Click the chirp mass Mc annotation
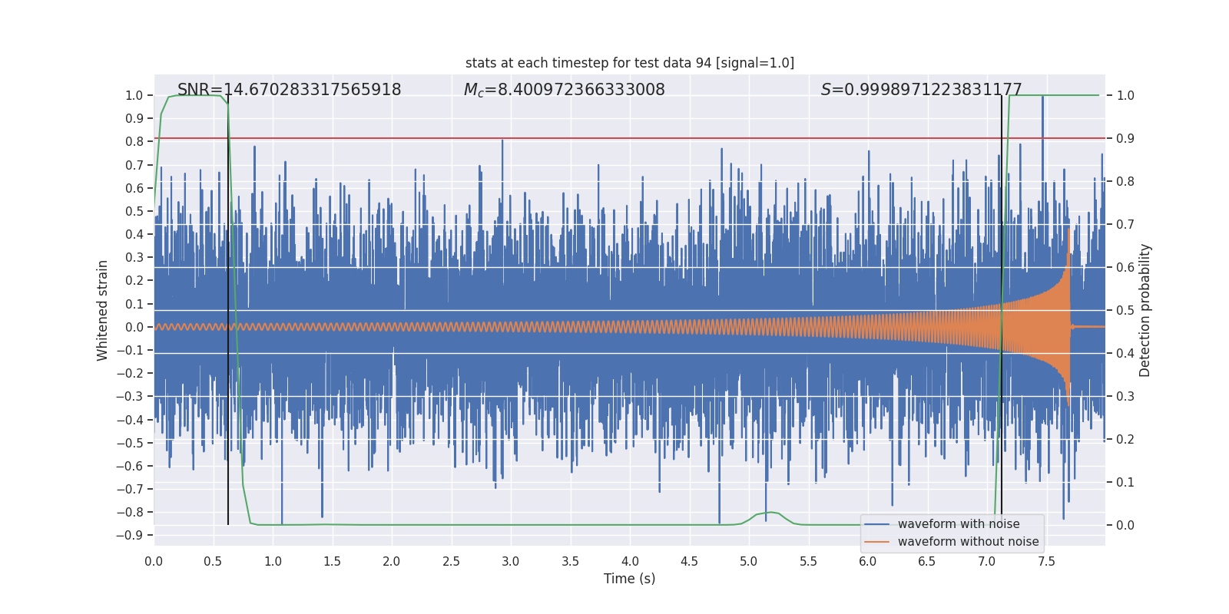The width and height of the screenshot is (1229, 614). pos(564,90)
